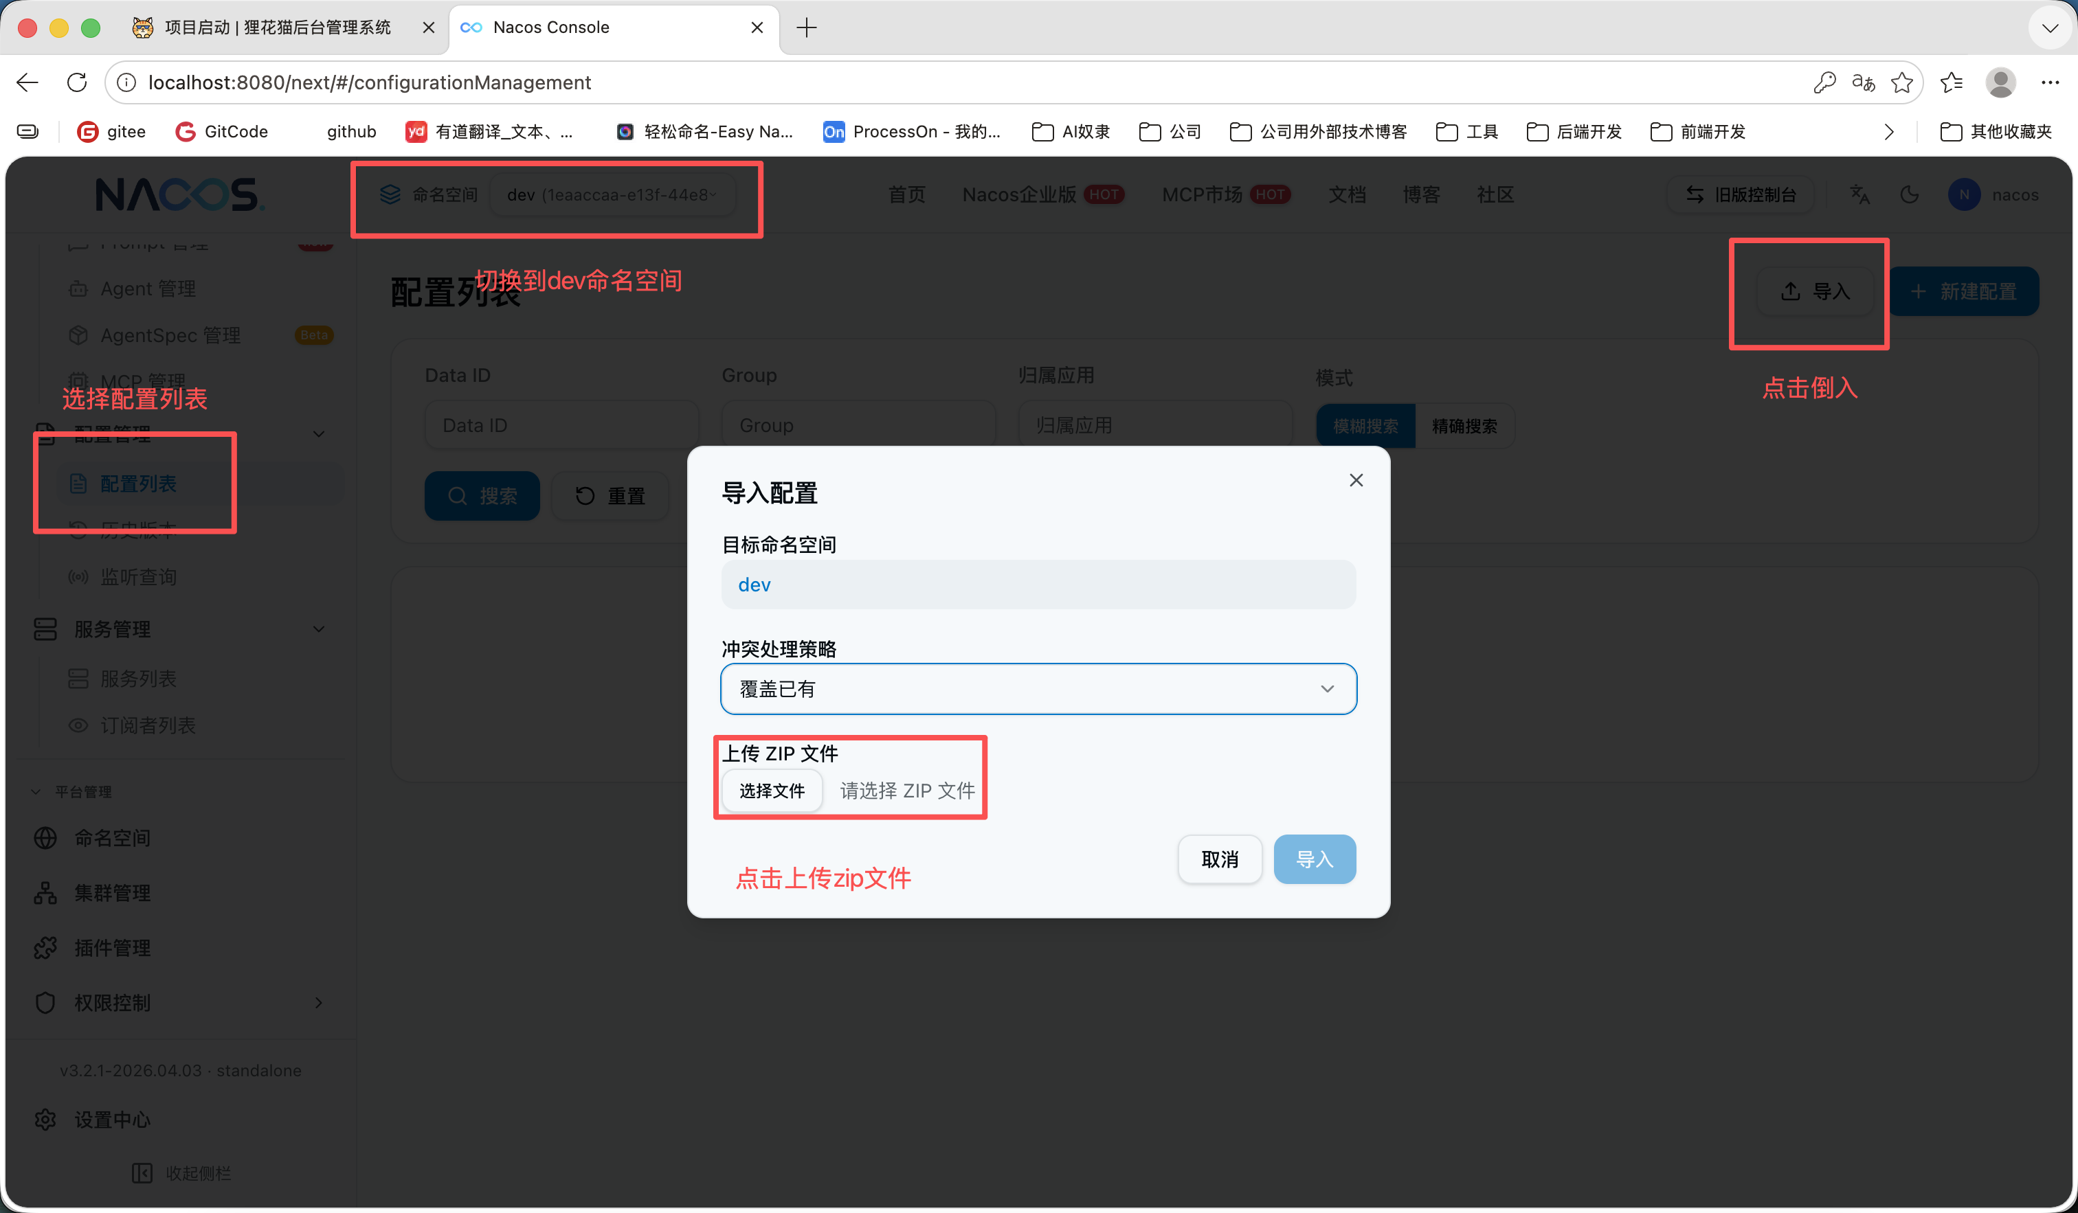Open 博客 navigation item
Image resolution: width=2078 pixels, height=1213 pixels.
tap(1421, 194)
